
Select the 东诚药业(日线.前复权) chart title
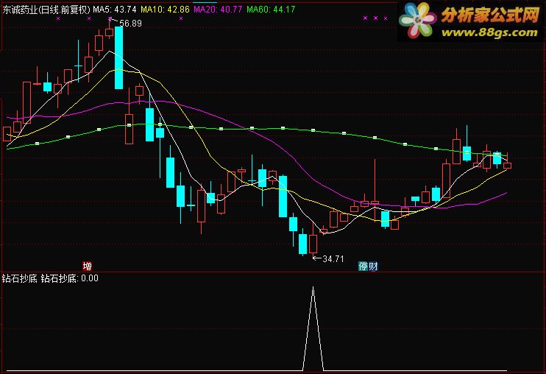[x=46, y=10]
